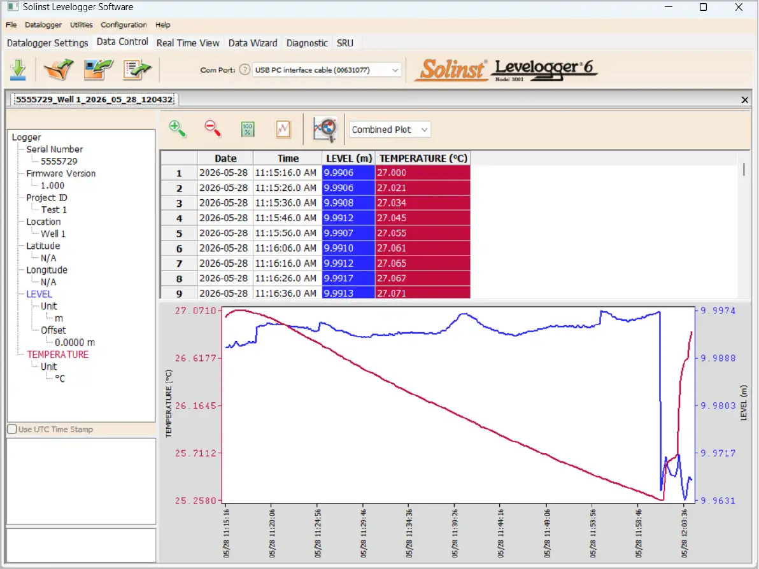Select the Offset tree node
Image resolution: width=759 pixels, height=569 pixels.
coord(53,330)
